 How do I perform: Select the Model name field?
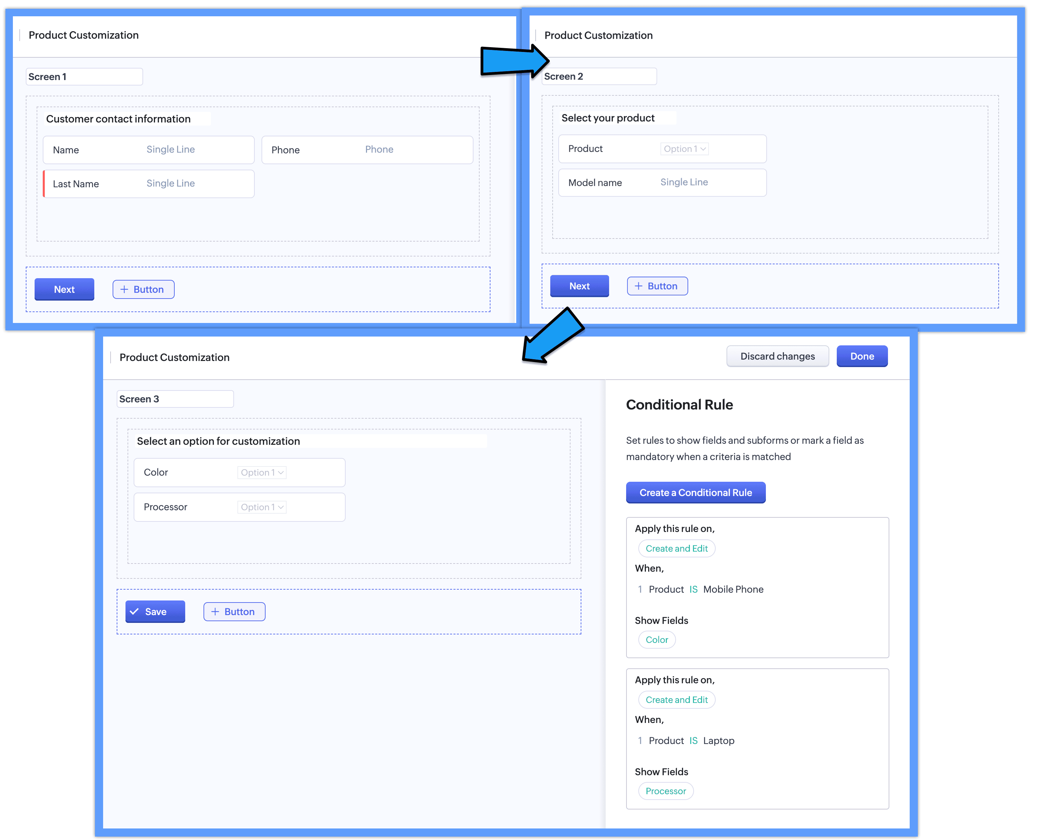pos(662,183)
